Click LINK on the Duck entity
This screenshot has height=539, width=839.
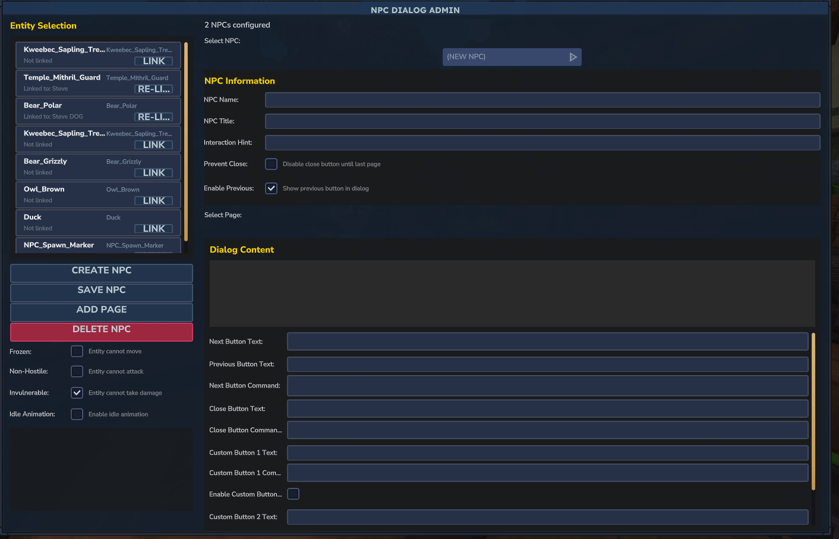tap(153, 228)
